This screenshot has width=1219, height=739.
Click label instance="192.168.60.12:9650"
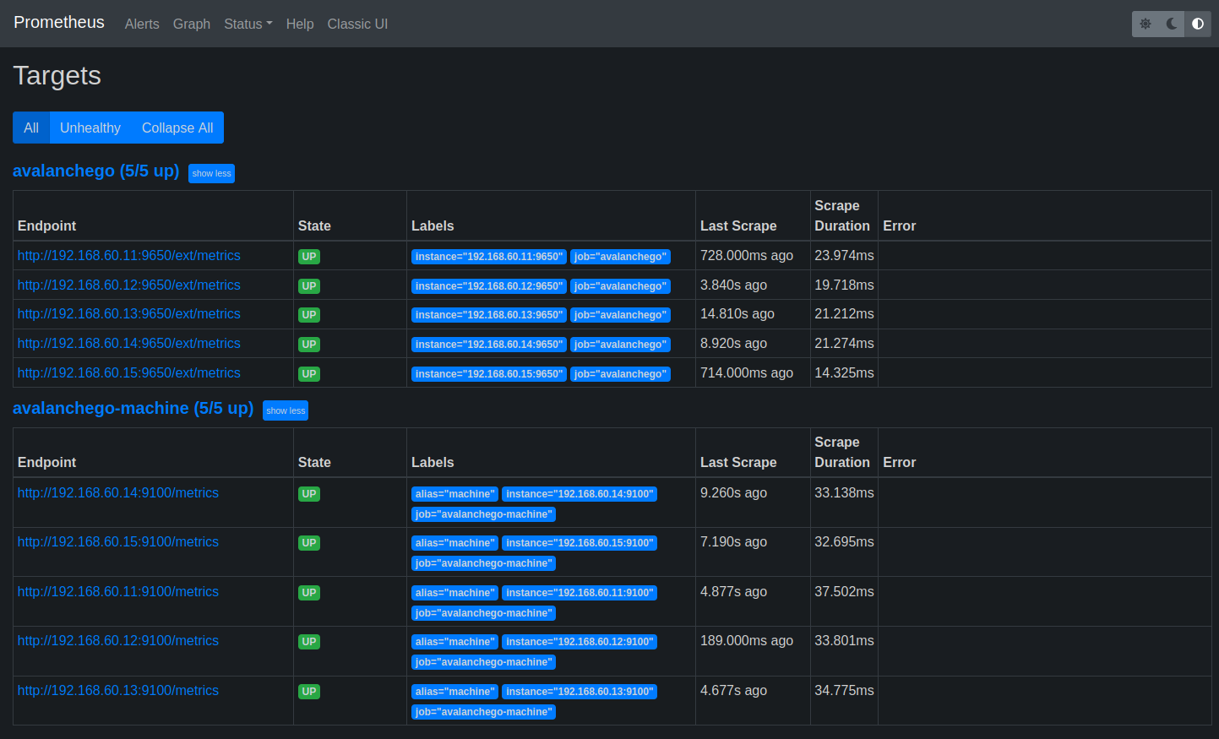pyautogui.click(x=489, y=286)
